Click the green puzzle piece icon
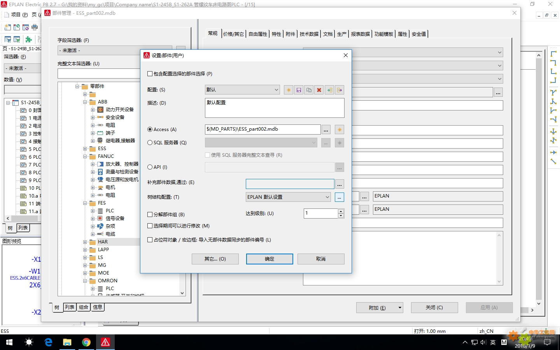 [x=28, y=39]
